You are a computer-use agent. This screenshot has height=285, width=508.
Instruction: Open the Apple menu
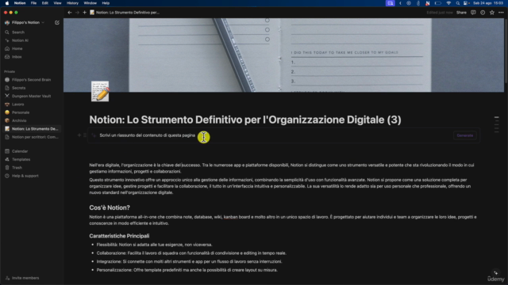click(x=7, y=3)
